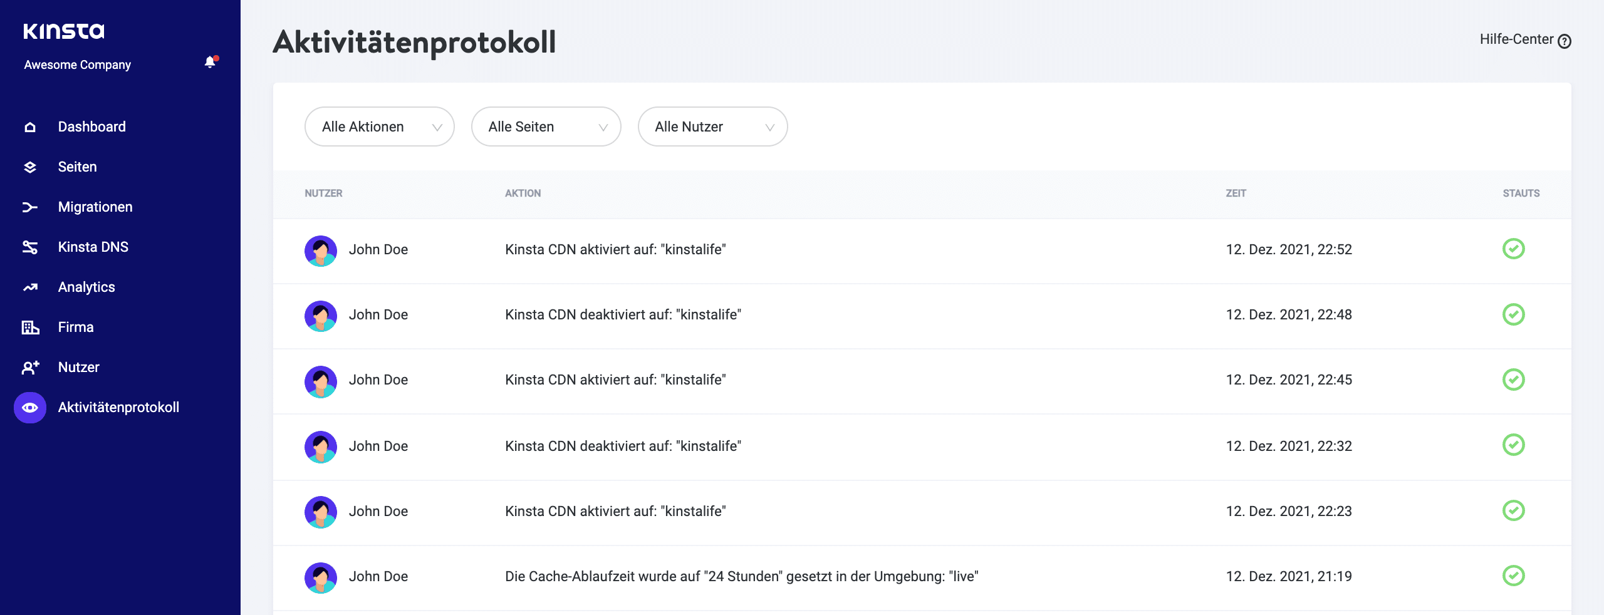Click the Dashboard home icon
1604x615 pixels.
click(30, 127)
